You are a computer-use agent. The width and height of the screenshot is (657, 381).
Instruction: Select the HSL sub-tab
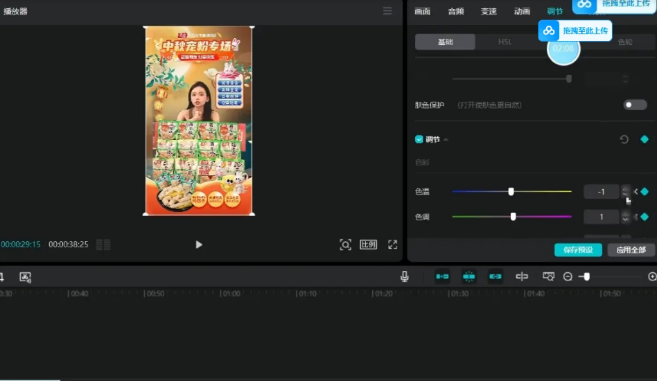point(505,42)
